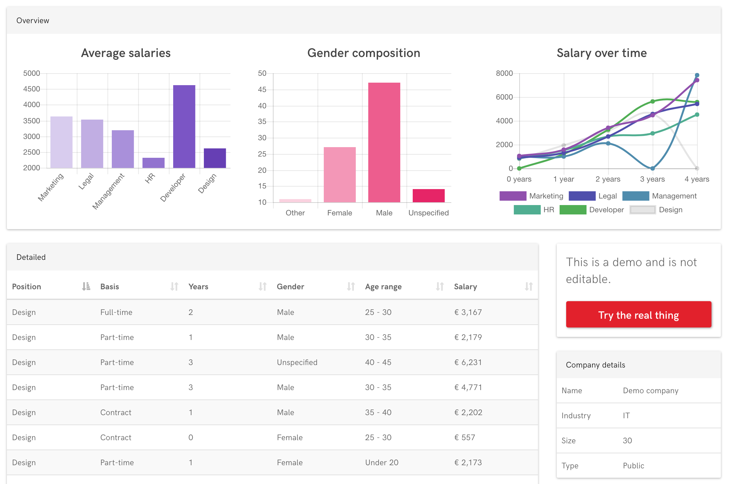Select the Design row with salary € 6,231
The width and height of the screenshot is (729, 484).
coord(272,362)
